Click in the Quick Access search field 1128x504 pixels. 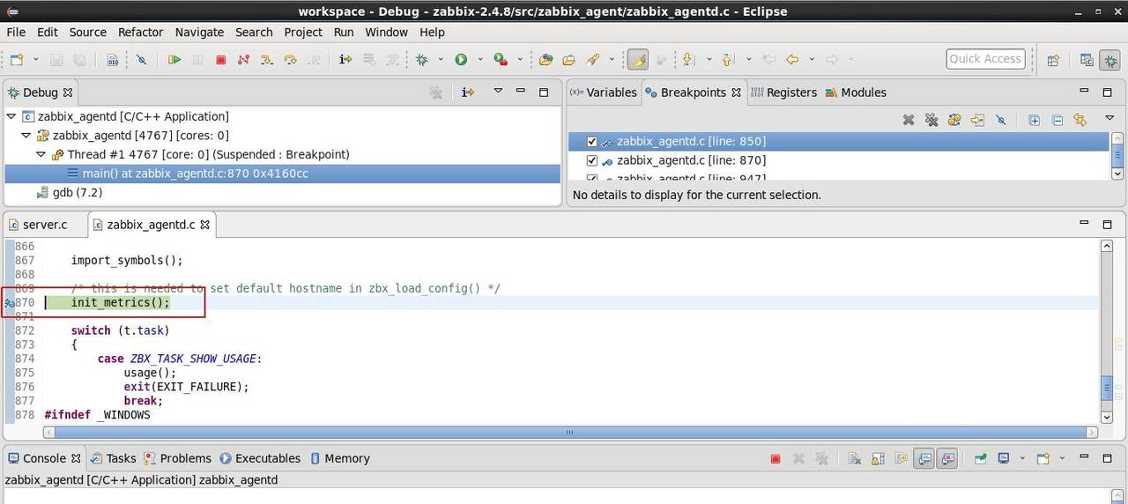tap(984, 59)
